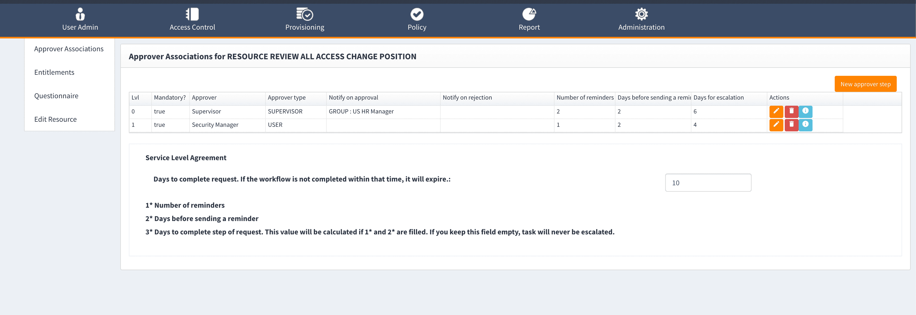Click the Provisioning checklist icon

point(304,14)
